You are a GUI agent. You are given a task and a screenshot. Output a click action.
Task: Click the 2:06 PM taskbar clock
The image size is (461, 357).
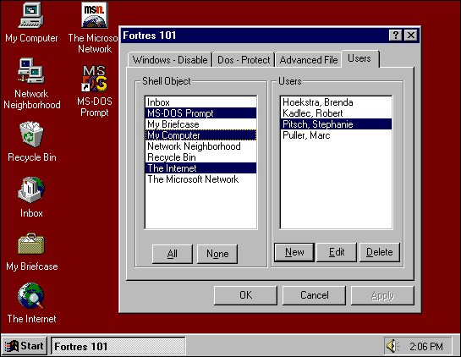[426, 346]
